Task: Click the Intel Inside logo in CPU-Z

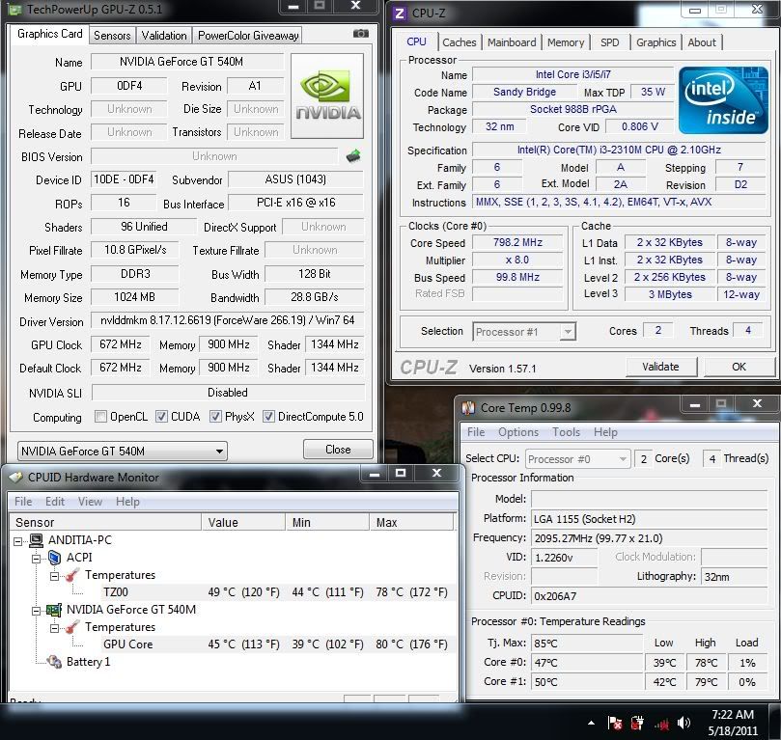Action: 723,100
